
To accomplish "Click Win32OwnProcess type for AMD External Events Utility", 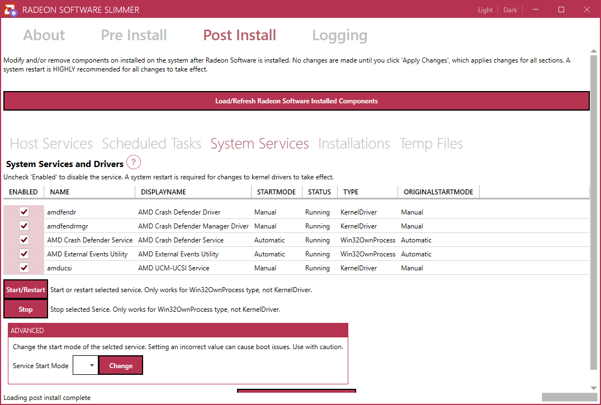I will pyautogui.click(x=368, y=254).
